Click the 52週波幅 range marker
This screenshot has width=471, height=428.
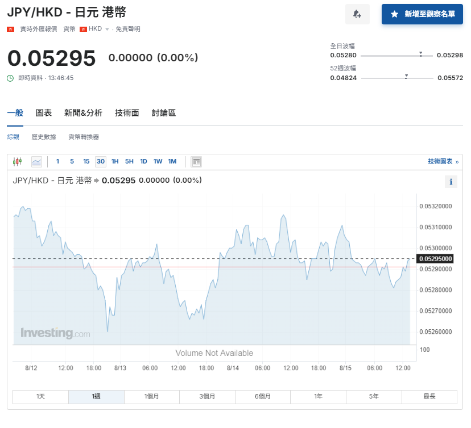point(406,74)
